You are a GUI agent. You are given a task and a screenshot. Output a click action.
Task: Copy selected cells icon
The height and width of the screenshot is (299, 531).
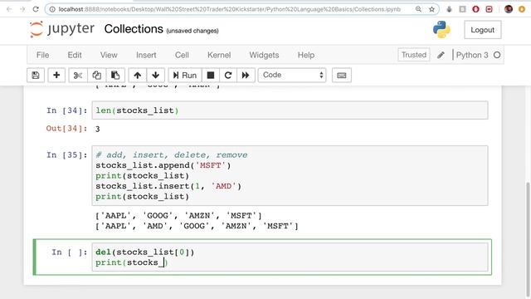[96, 75]
